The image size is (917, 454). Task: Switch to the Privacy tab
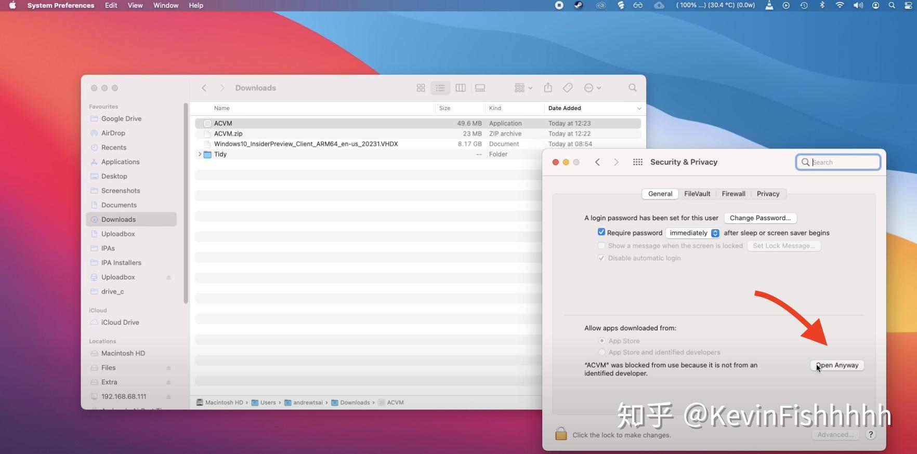click(x=768, y=194)
